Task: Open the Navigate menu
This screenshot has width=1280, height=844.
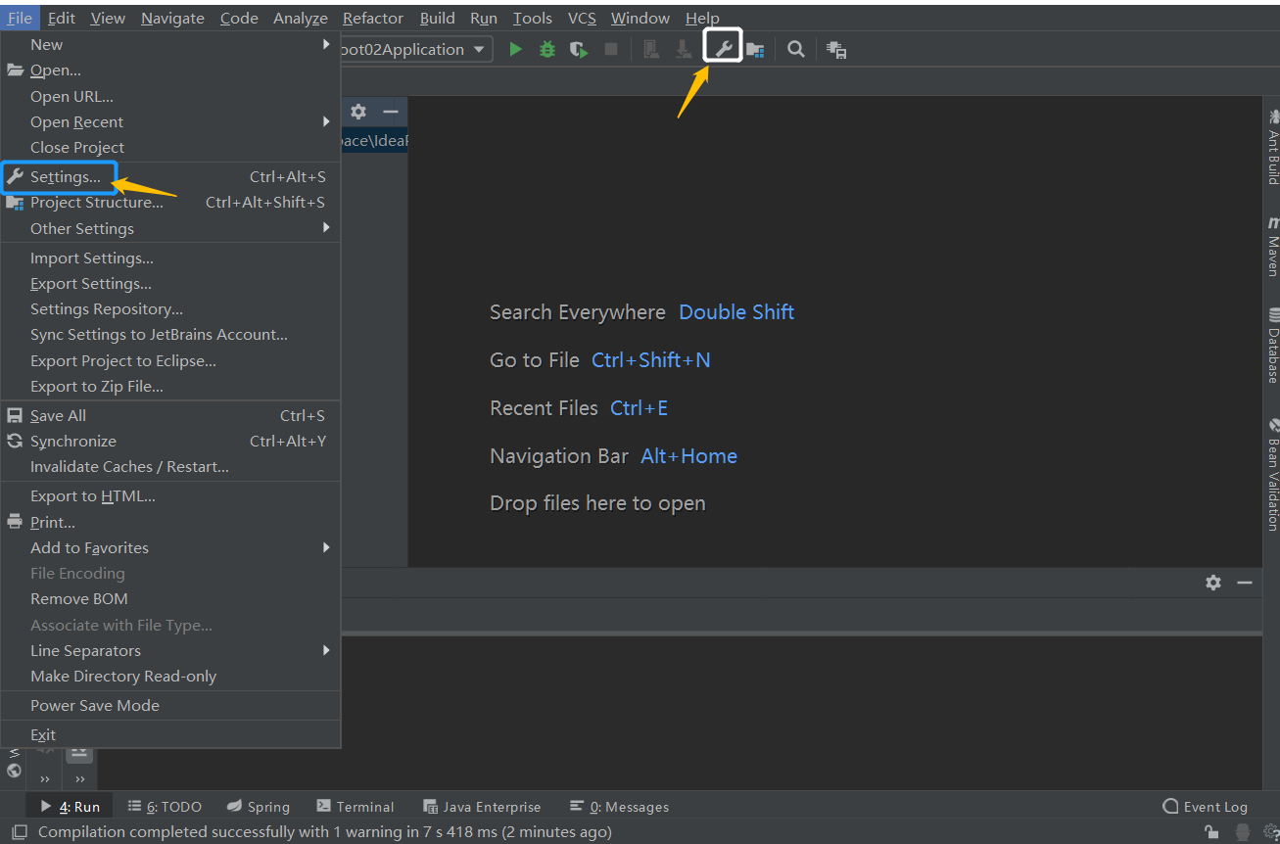Action: (x=172, y=18)
